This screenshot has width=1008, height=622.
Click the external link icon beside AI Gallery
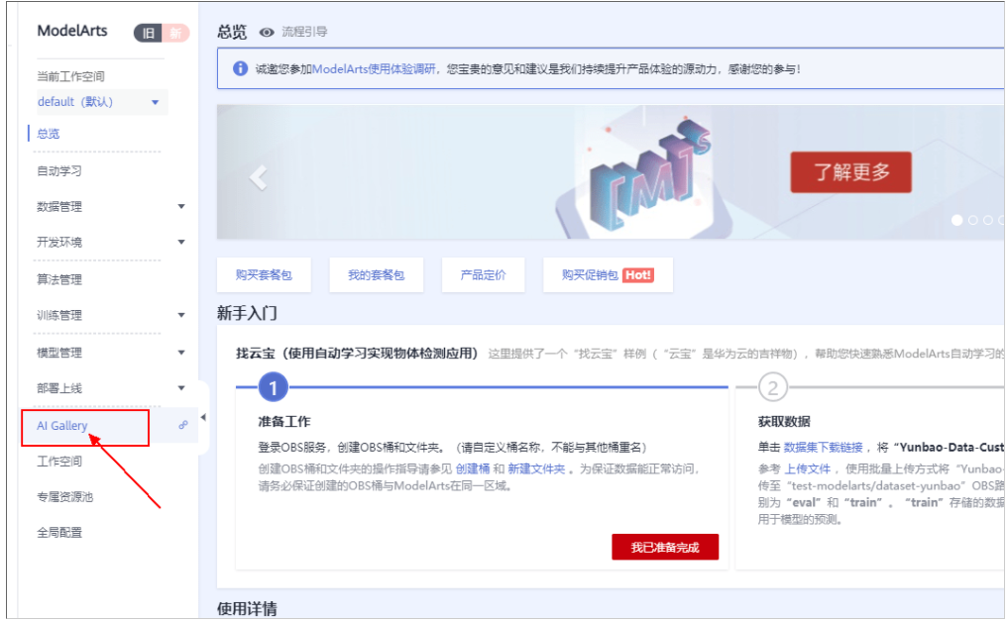tap(183, 425)
